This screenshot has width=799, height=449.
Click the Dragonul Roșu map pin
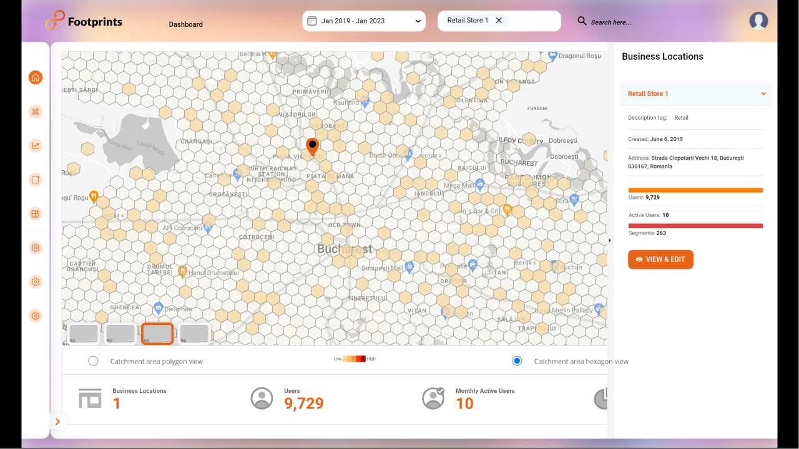click(x=552, y=56)
